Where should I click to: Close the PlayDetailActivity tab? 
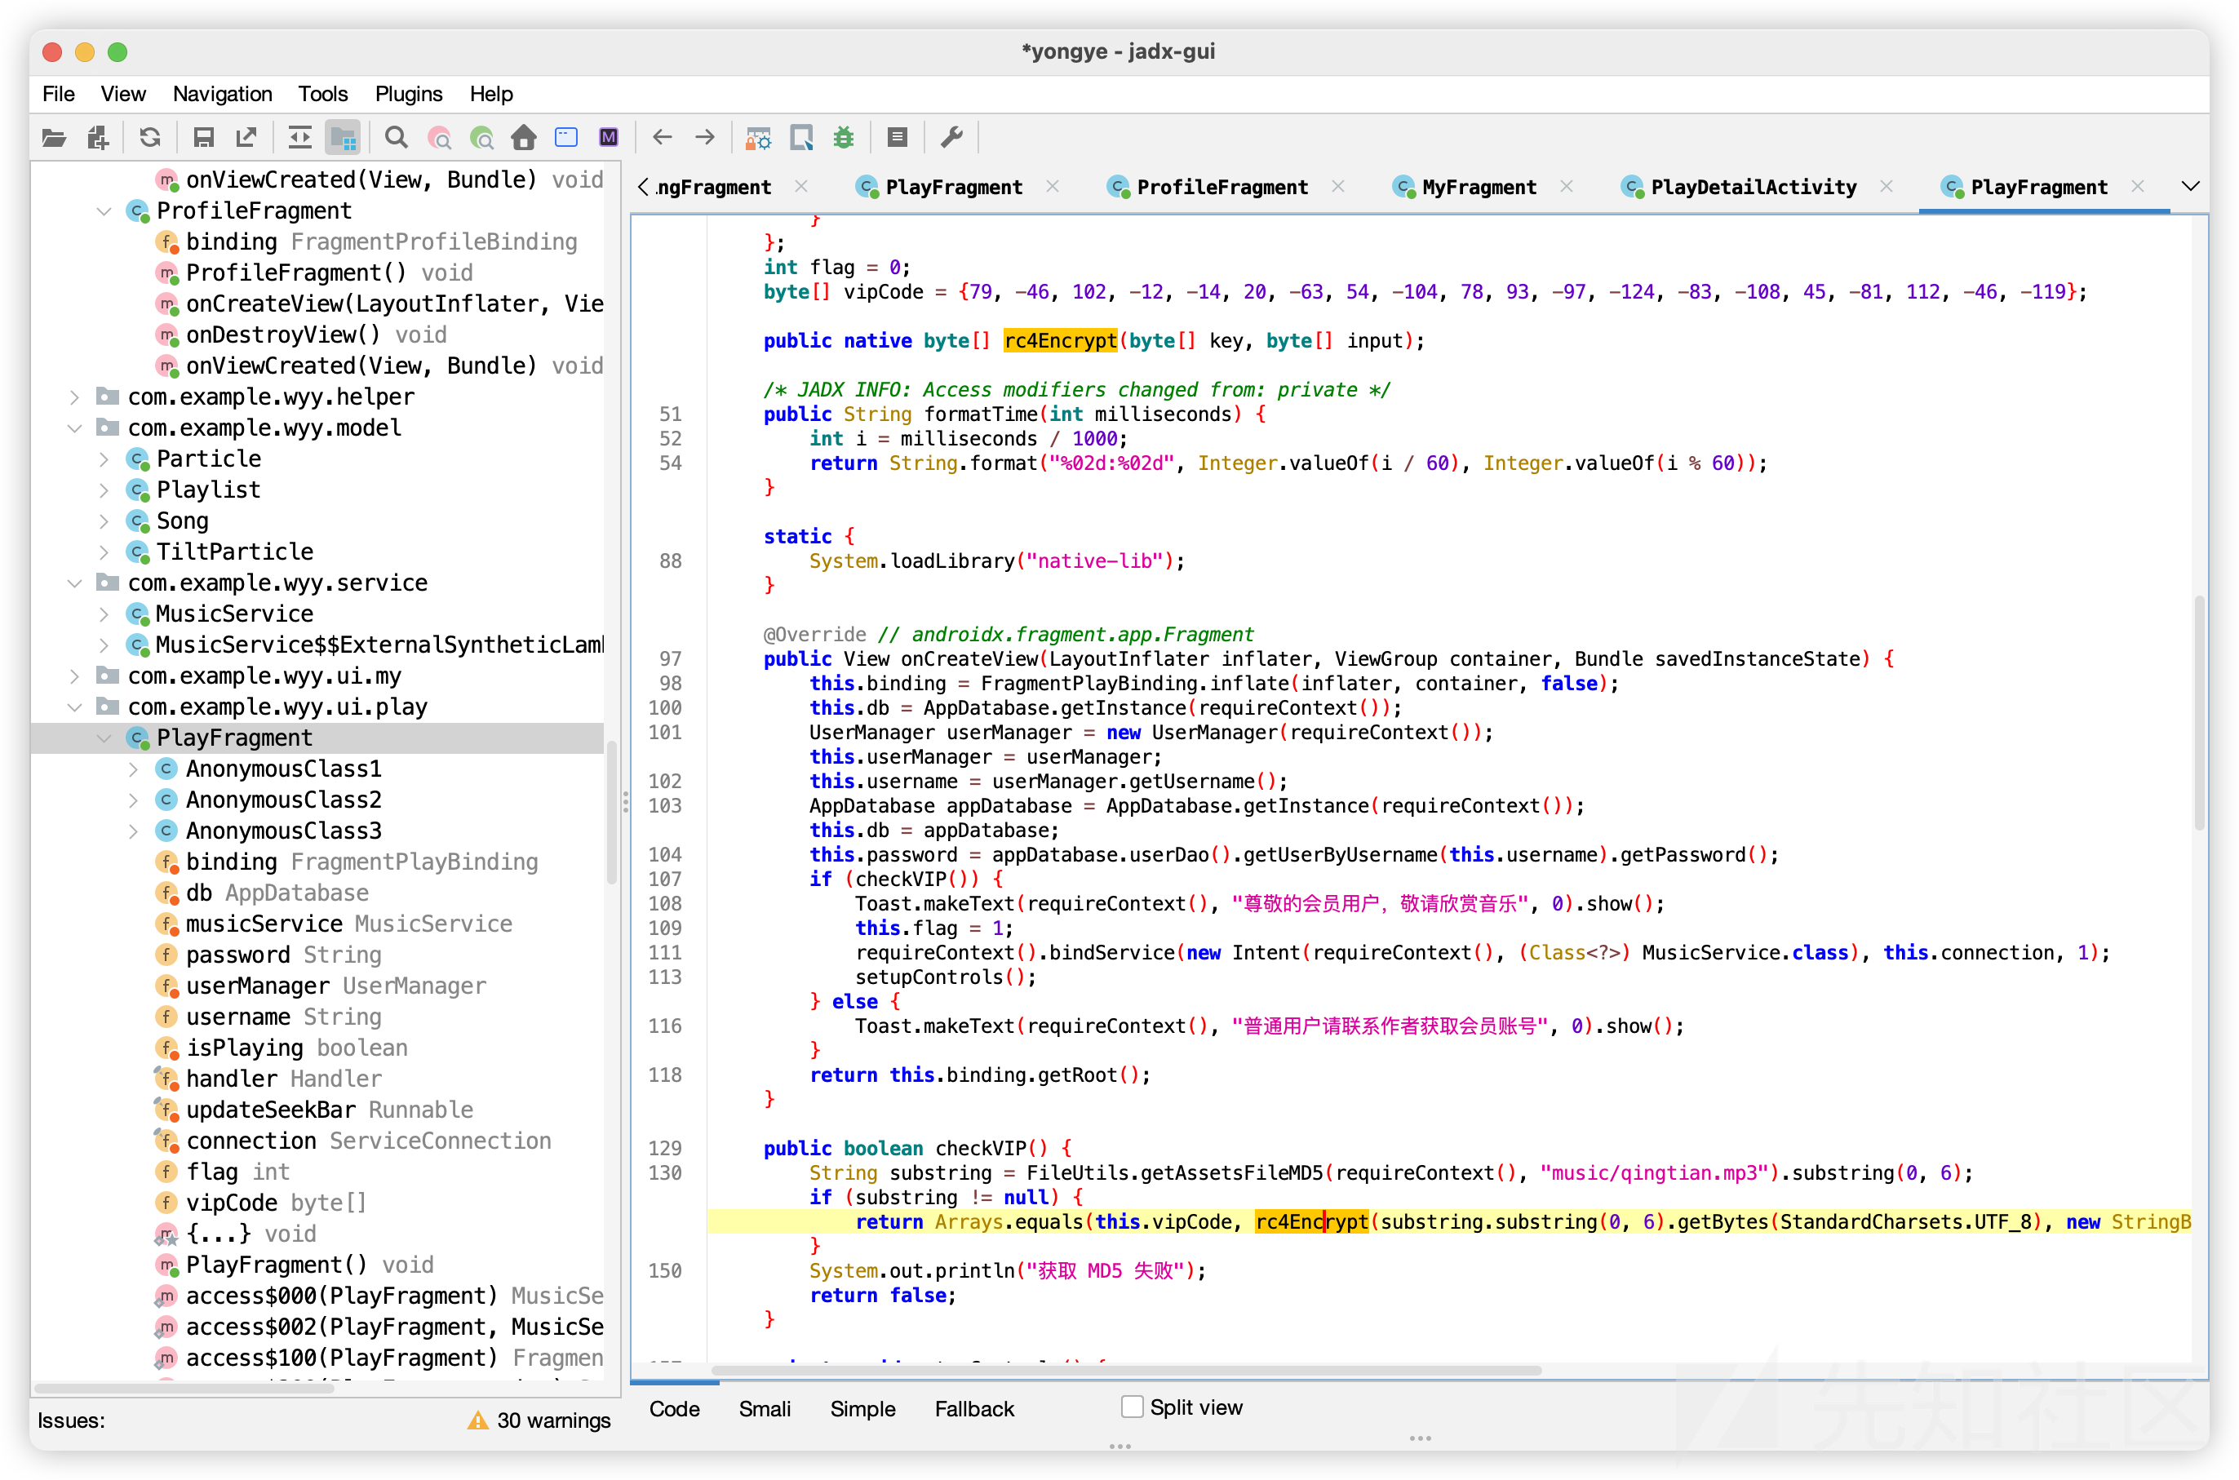pyautogui.click(x=1886, y=187)
